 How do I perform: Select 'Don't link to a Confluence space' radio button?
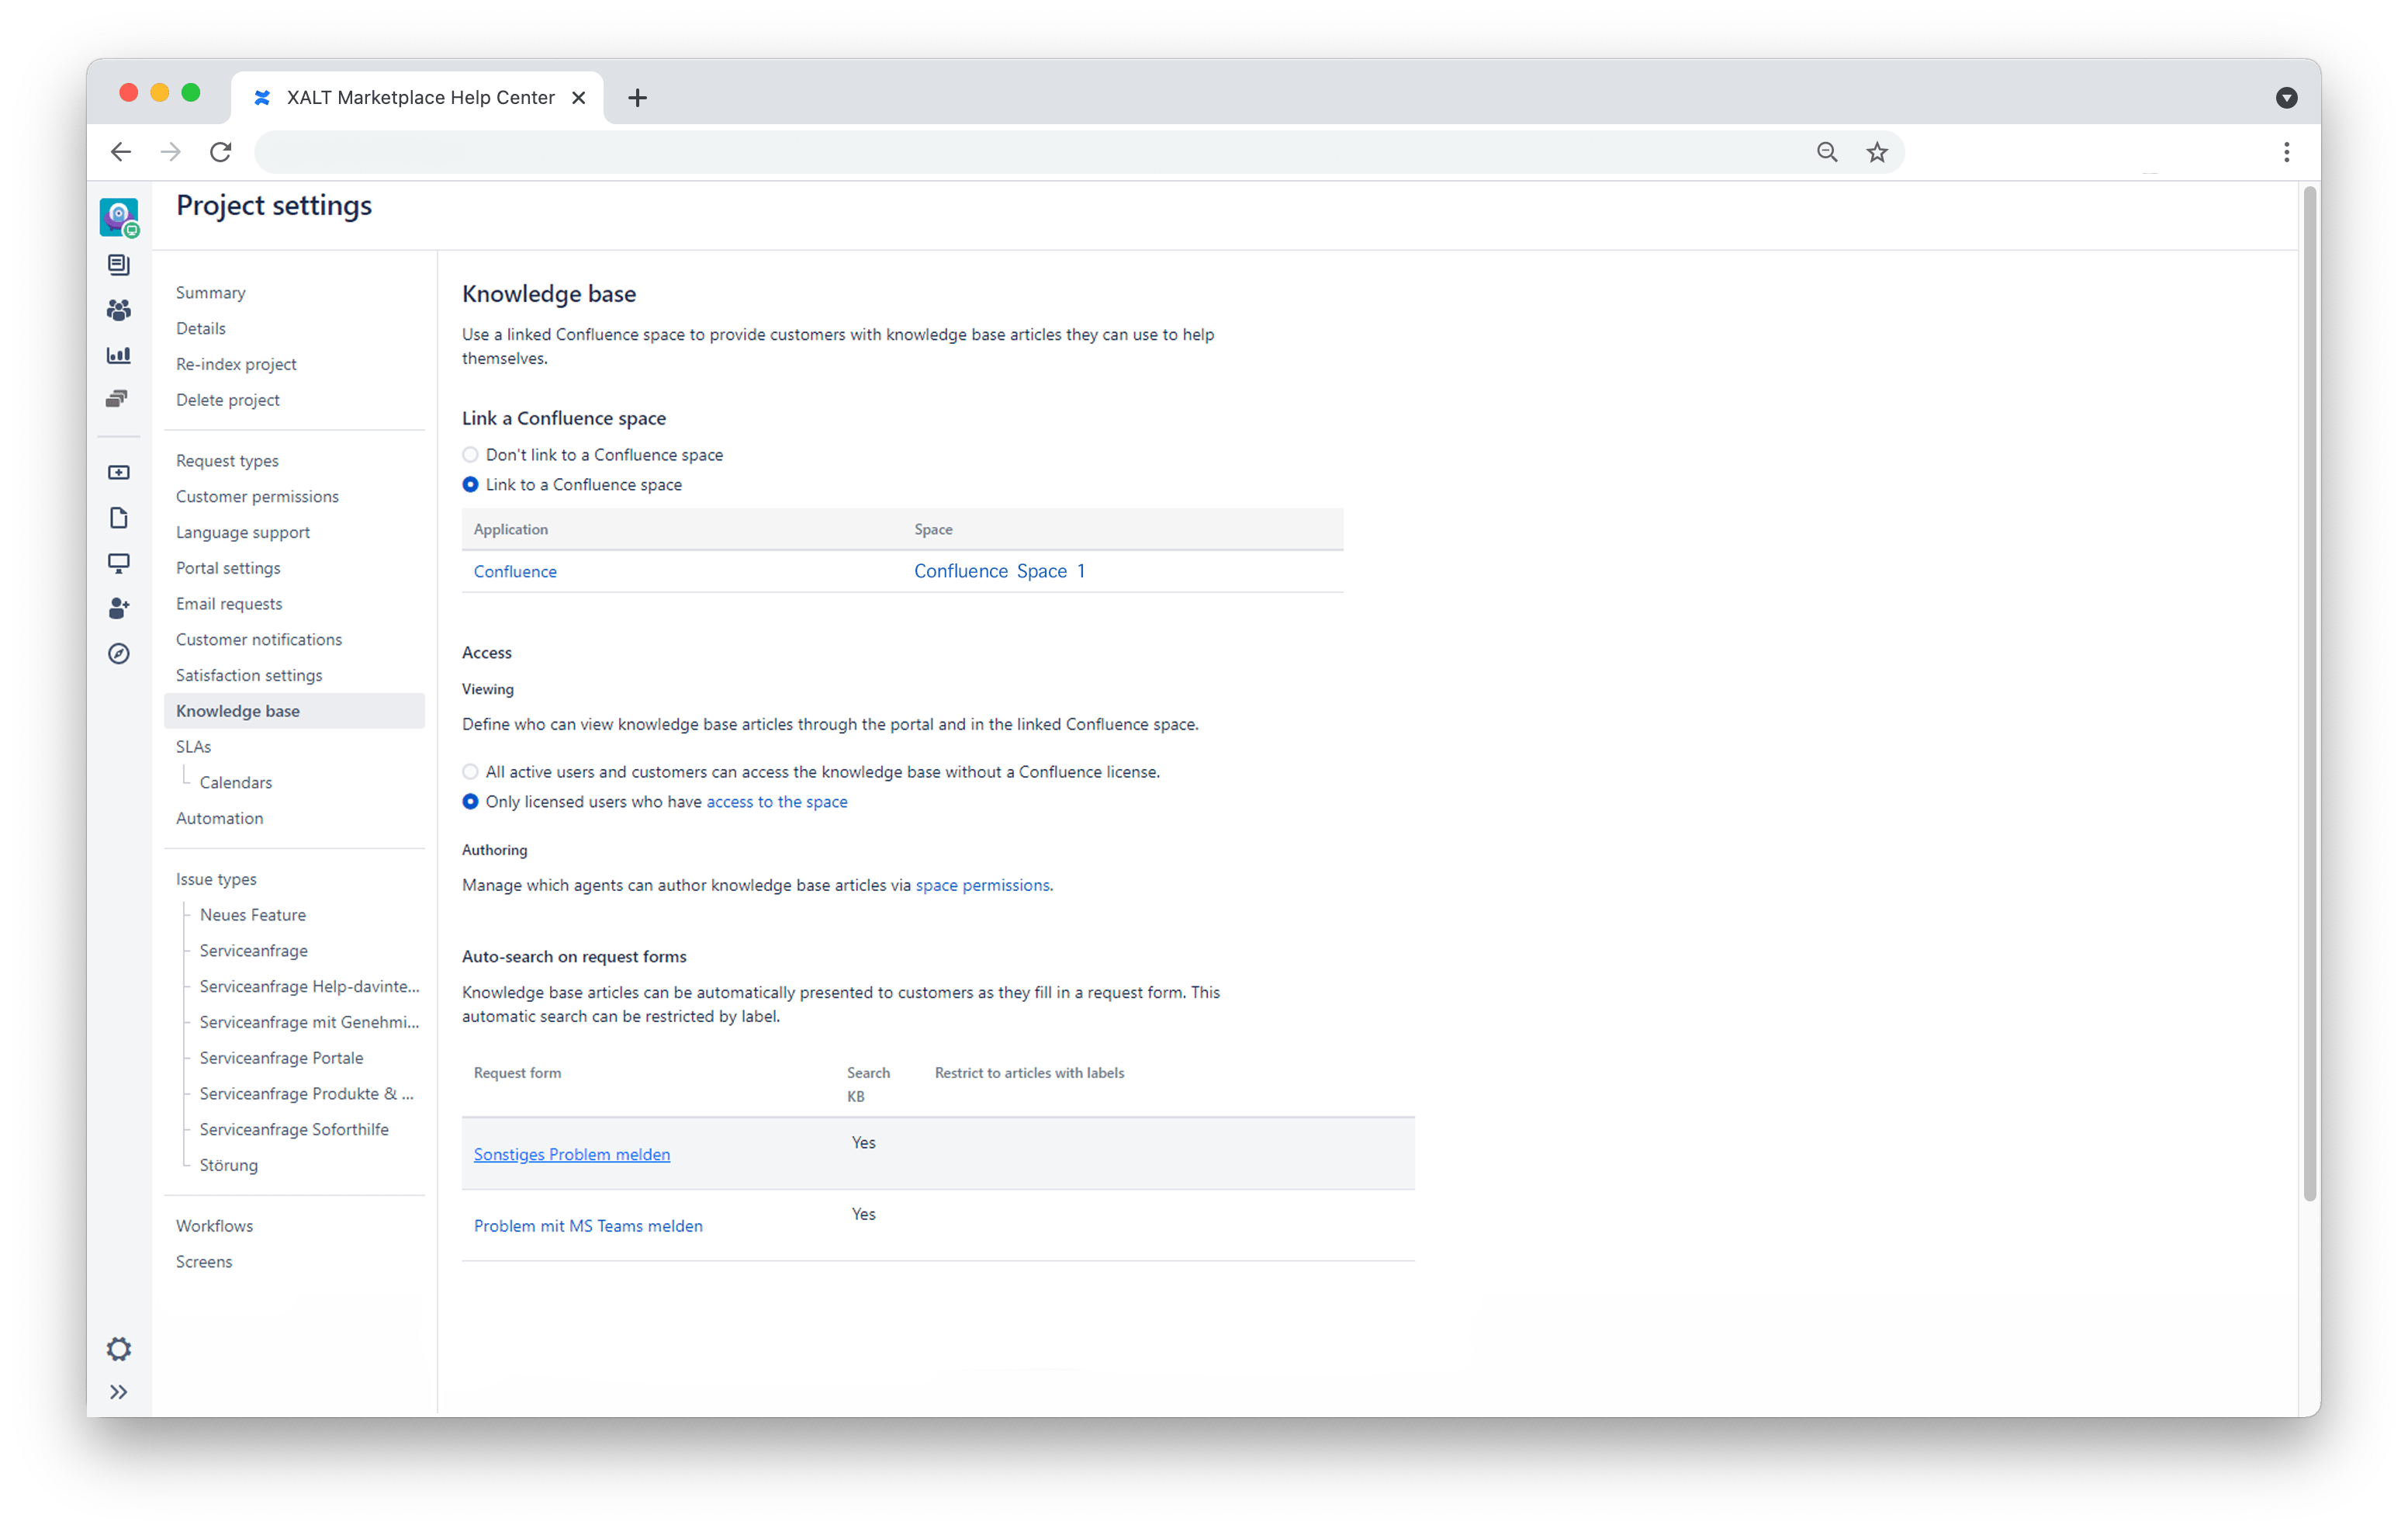point(469,455)
